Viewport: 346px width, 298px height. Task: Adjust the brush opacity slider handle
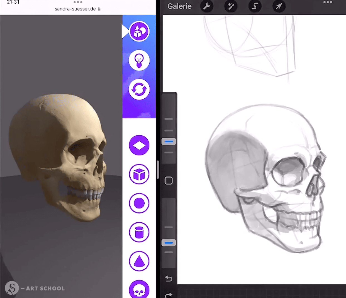(x=169, y=243)
